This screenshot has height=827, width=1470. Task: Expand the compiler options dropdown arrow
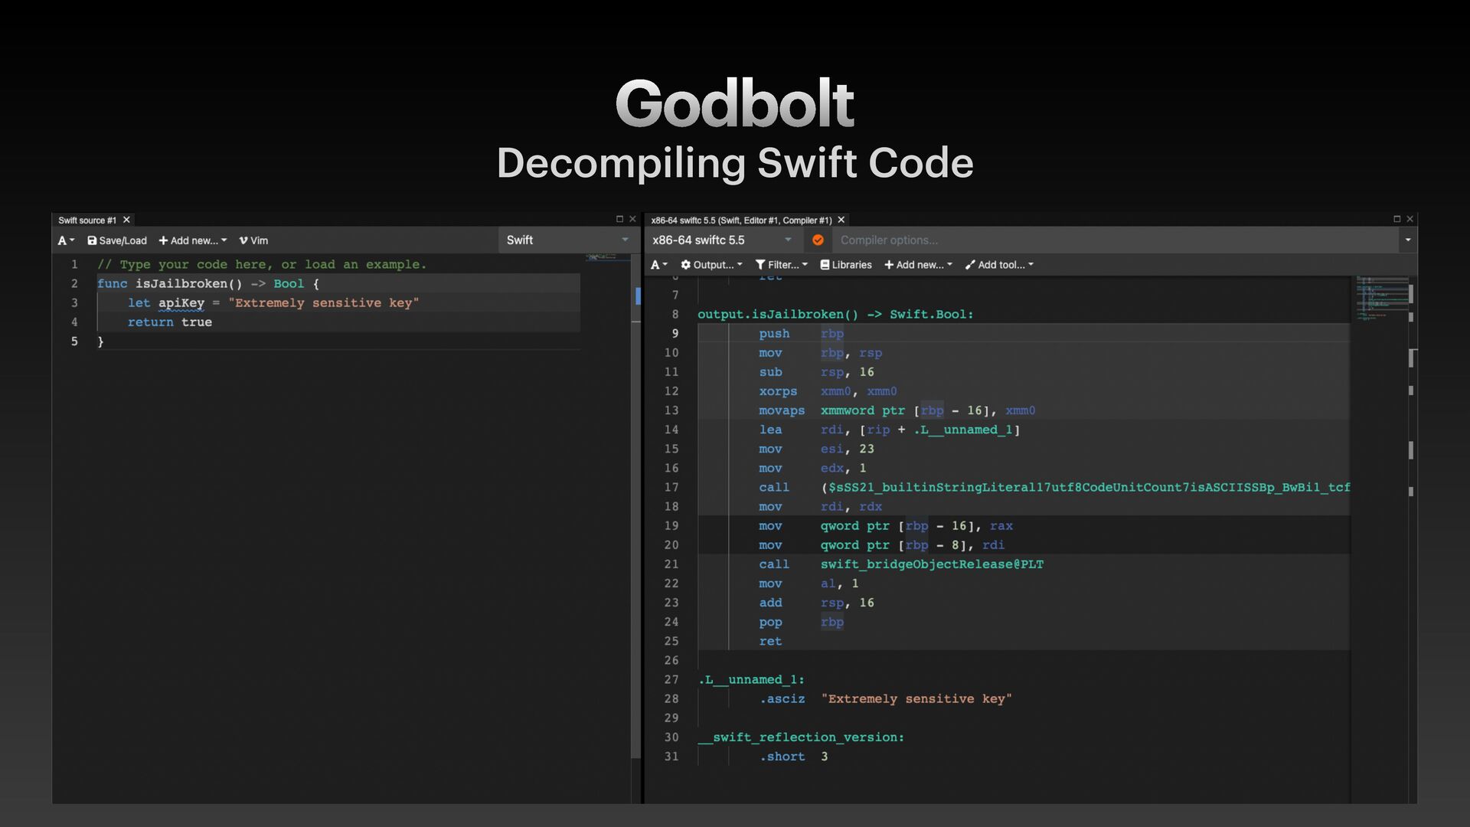(1407, 240)
